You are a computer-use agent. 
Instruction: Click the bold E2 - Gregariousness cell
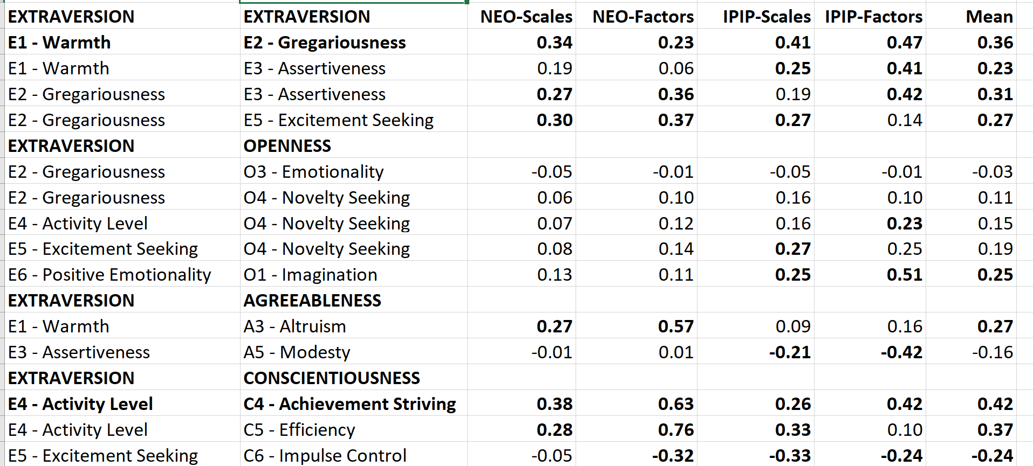[324, 43]
